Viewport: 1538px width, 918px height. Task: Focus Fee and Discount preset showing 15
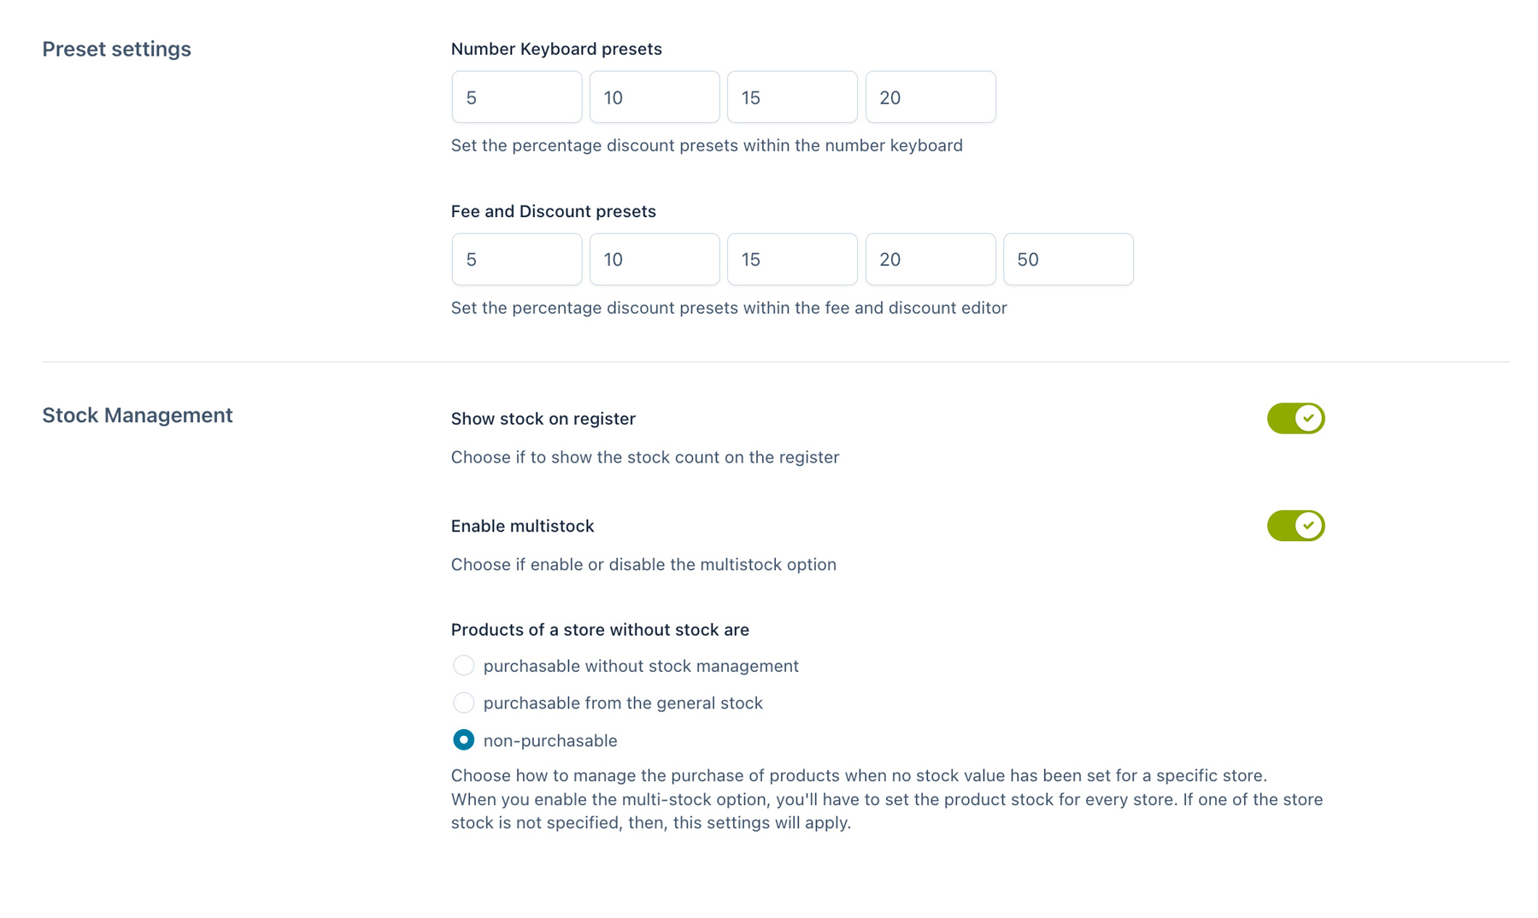pyautogui.click(x=792, y=260)
